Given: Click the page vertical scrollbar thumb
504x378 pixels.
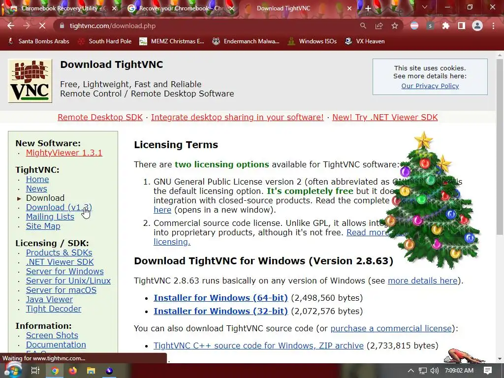Looking at the screenshot, I should tap(500, 146).
